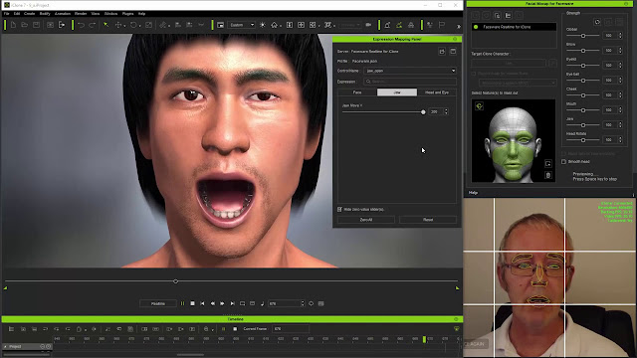Switch to the Head and Eye tab
This screenshot has height=358, width=637.
437,92
